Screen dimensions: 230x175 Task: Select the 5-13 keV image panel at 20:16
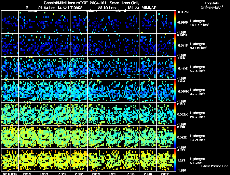(x=10, y=160)
